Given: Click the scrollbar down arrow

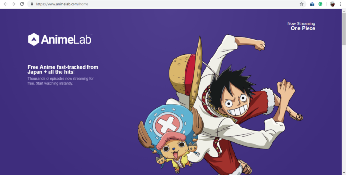Looking at the screenshot, I should click(344, 173).
